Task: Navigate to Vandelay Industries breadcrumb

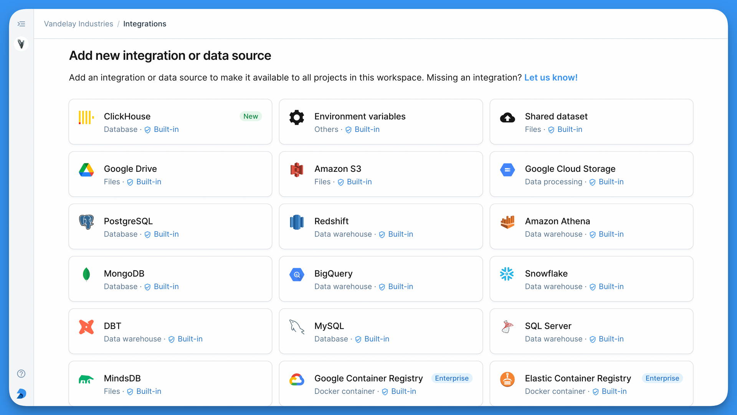Action: 78,23
